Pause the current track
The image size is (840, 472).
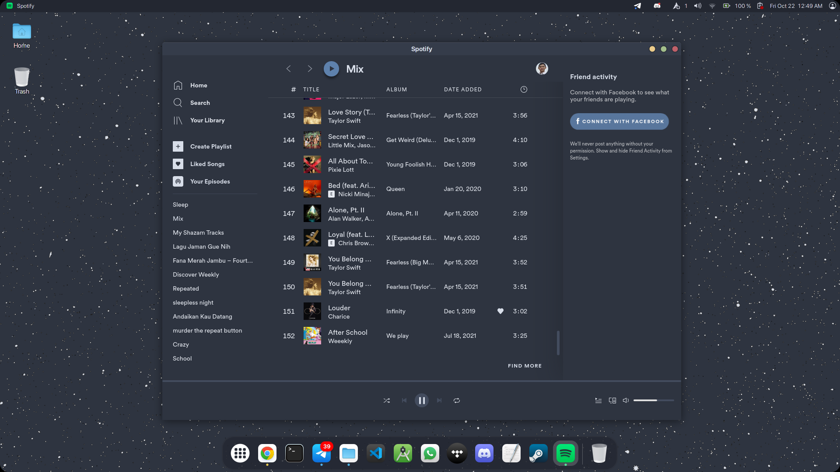422,400
